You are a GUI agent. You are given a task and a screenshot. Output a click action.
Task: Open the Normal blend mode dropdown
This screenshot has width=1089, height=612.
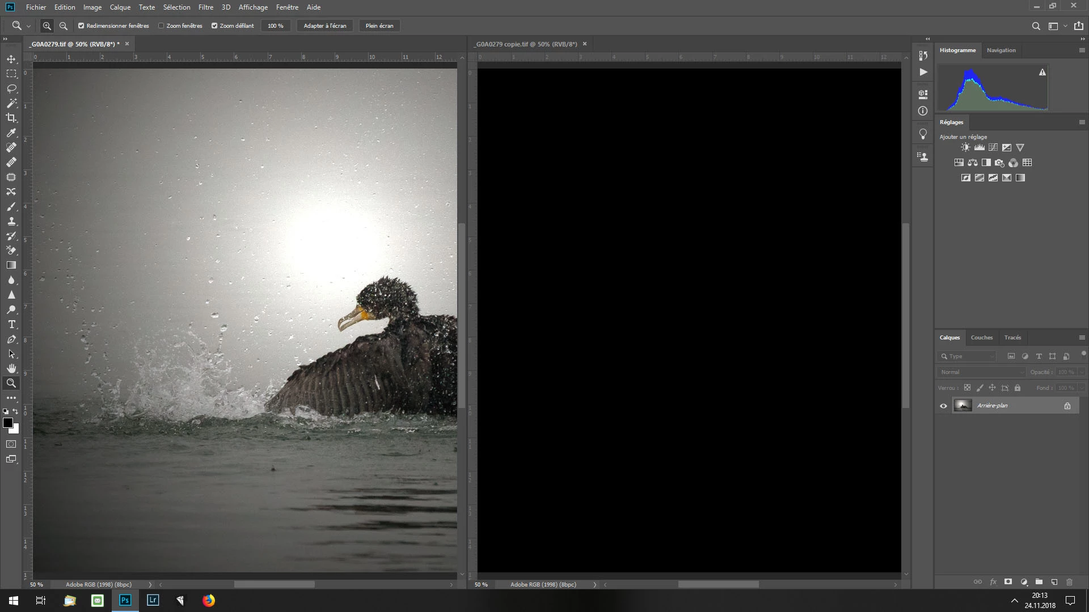coord(982,372)
